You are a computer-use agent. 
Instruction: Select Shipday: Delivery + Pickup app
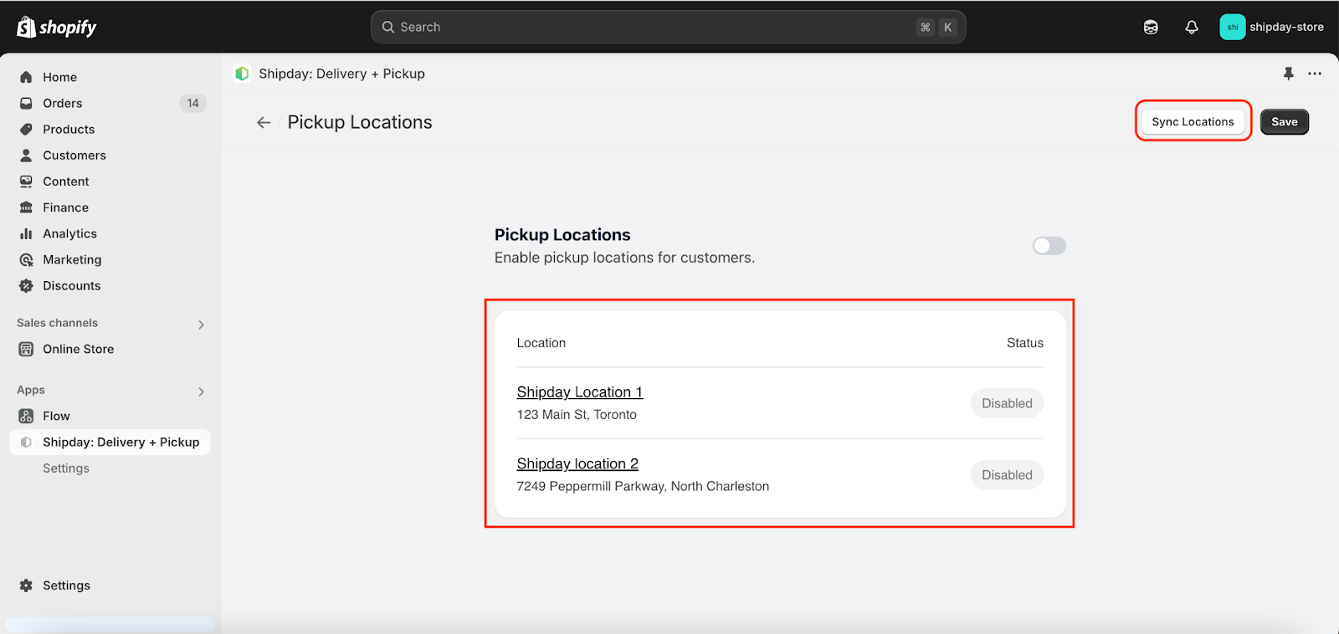(x=110, y=442)
